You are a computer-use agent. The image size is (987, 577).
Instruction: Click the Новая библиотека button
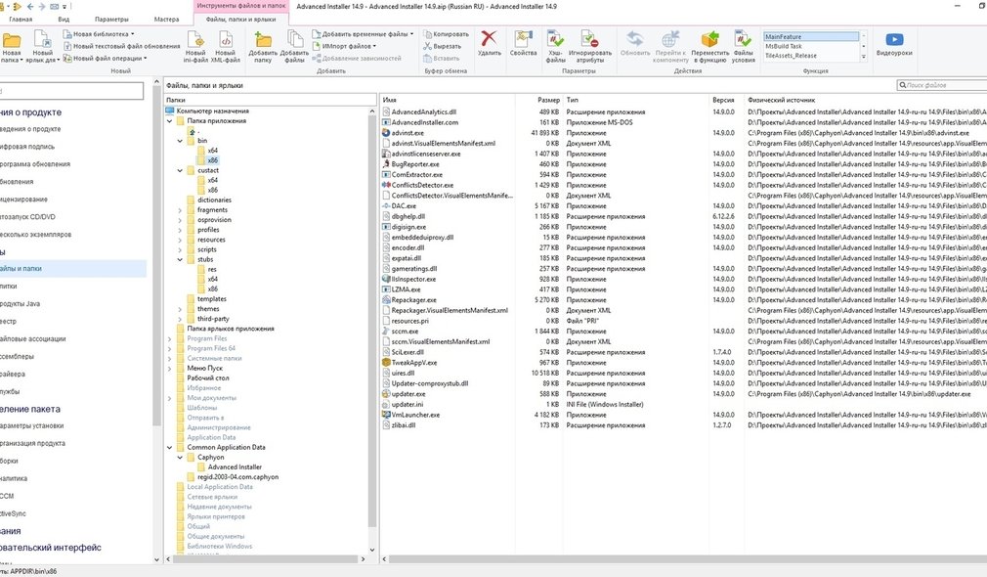tap(99, 34)
